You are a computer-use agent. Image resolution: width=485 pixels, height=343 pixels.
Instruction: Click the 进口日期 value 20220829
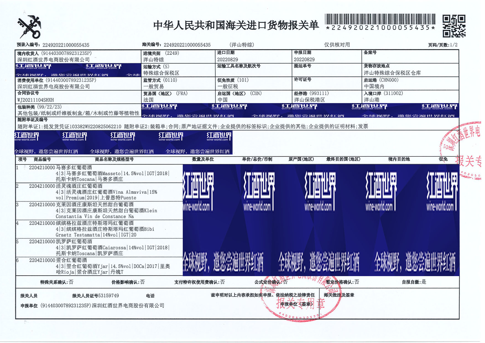[227, 59]
